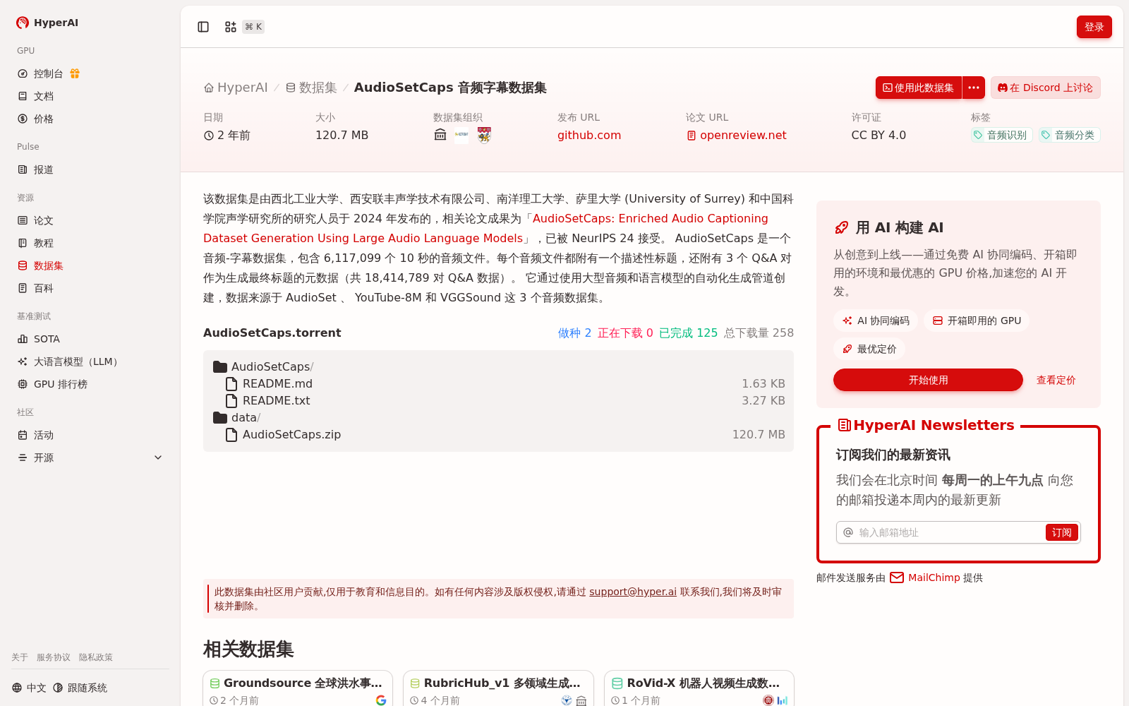
Task: Open the 中文 language selector
Action: coord(29,688)
